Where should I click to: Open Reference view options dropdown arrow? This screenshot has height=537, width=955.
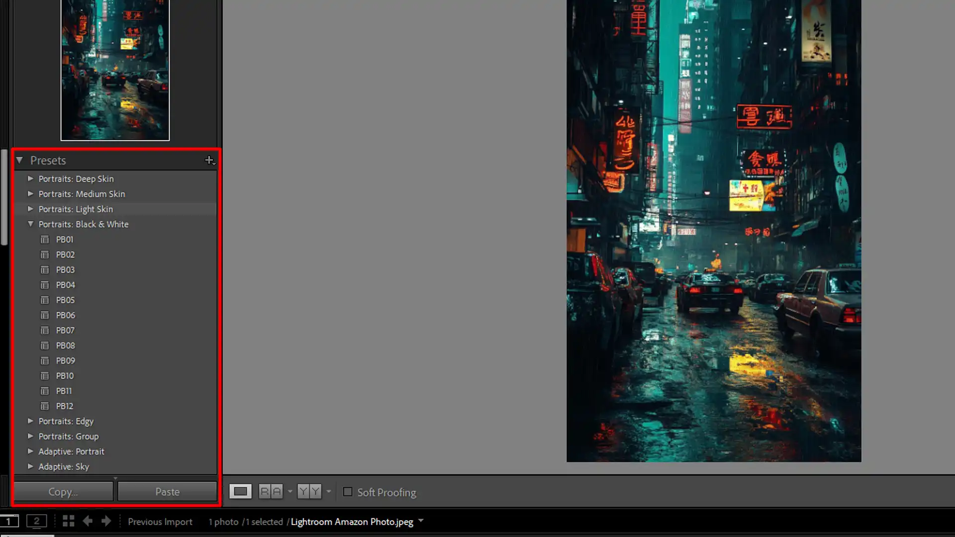tap(290, 492)
